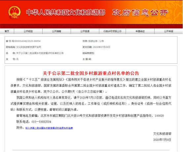Click the mailing address line with postcode 100020
183x152 pixels.
pos(90,116)
